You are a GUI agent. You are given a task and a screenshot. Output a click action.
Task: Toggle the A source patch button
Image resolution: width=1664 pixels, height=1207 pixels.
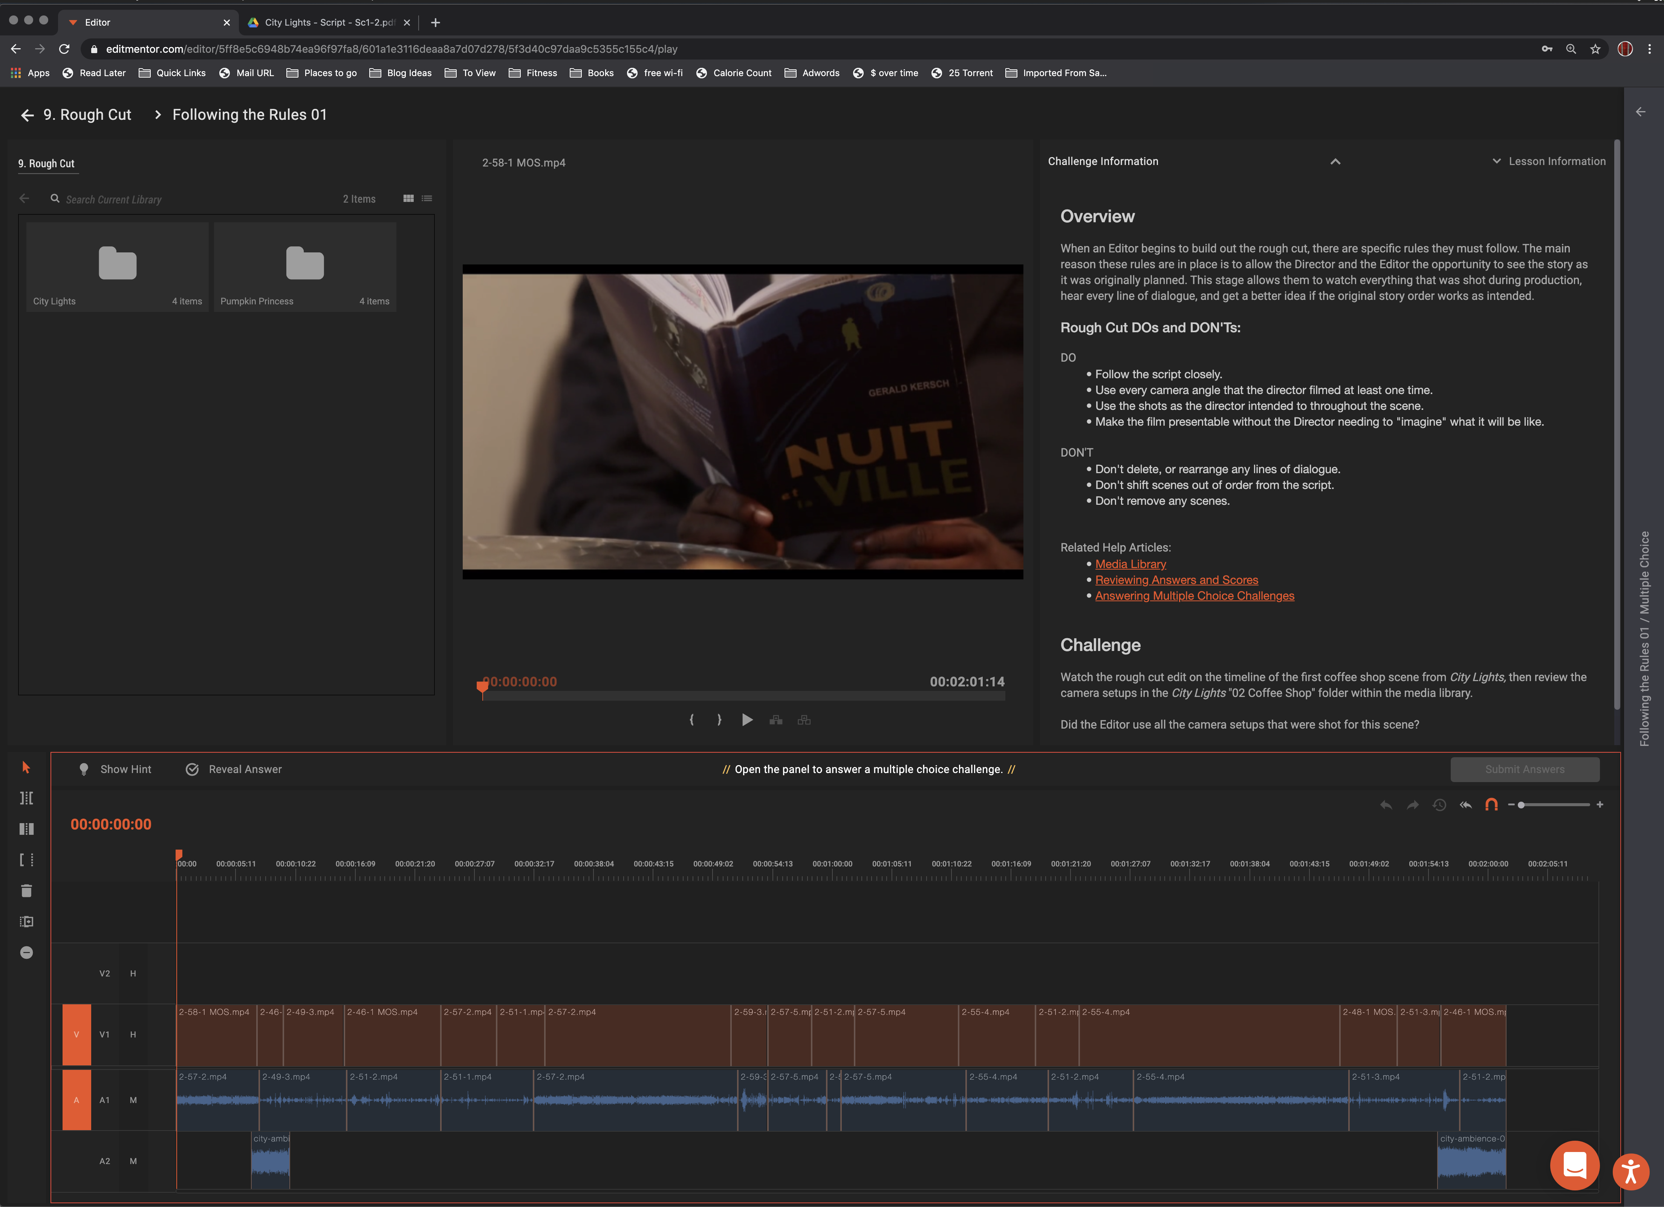click(76, 1100)
